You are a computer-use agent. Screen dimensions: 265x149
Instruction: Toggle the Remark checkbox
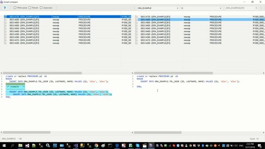(30, 8)
